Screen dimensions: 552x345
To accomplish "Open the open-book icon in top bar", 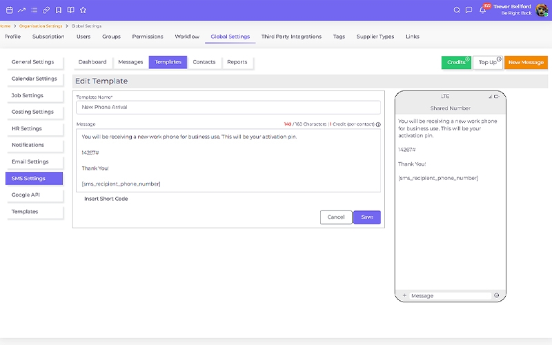I will (71, 10).
